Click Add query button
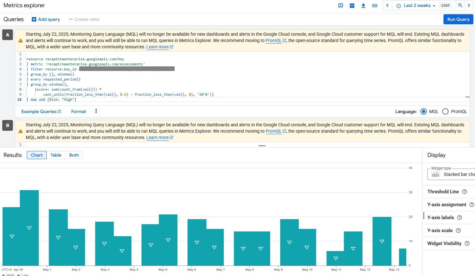475x276 pixels. click(46, 19)
